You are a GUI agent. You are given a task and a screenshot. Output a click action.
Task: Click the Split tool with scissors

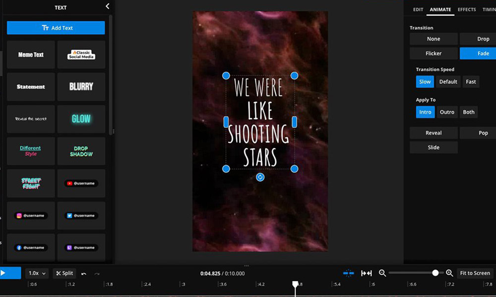click(x=64, y=273)
